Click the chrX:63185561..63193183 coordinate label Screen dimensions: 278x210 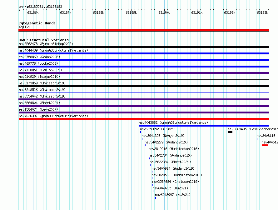click(x=40, y=7)
